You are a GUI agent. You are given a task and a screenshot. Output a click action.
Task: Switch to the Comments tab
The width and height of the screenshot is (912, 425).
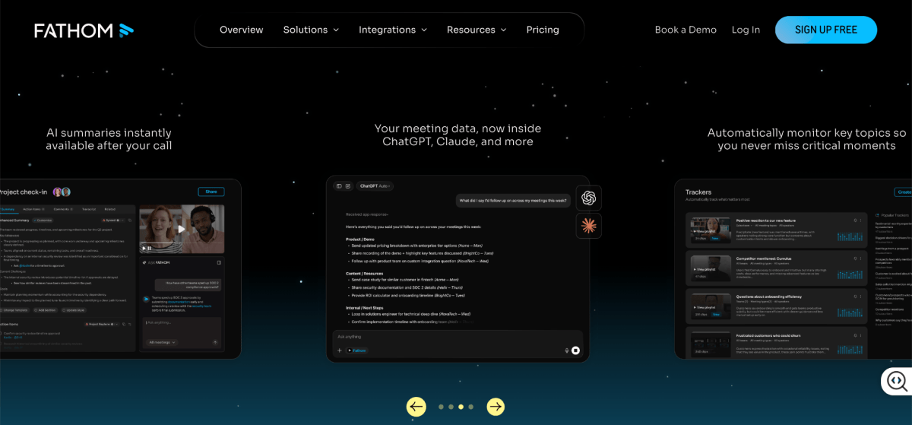point(63,209)
